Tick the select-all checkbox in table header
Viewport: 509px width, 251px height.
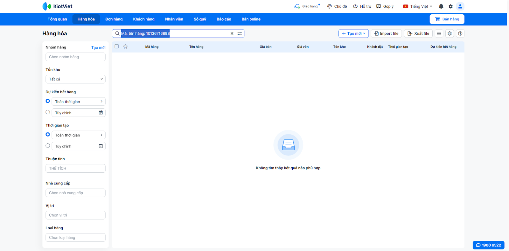pyautogui.click(x=117, y=47)
